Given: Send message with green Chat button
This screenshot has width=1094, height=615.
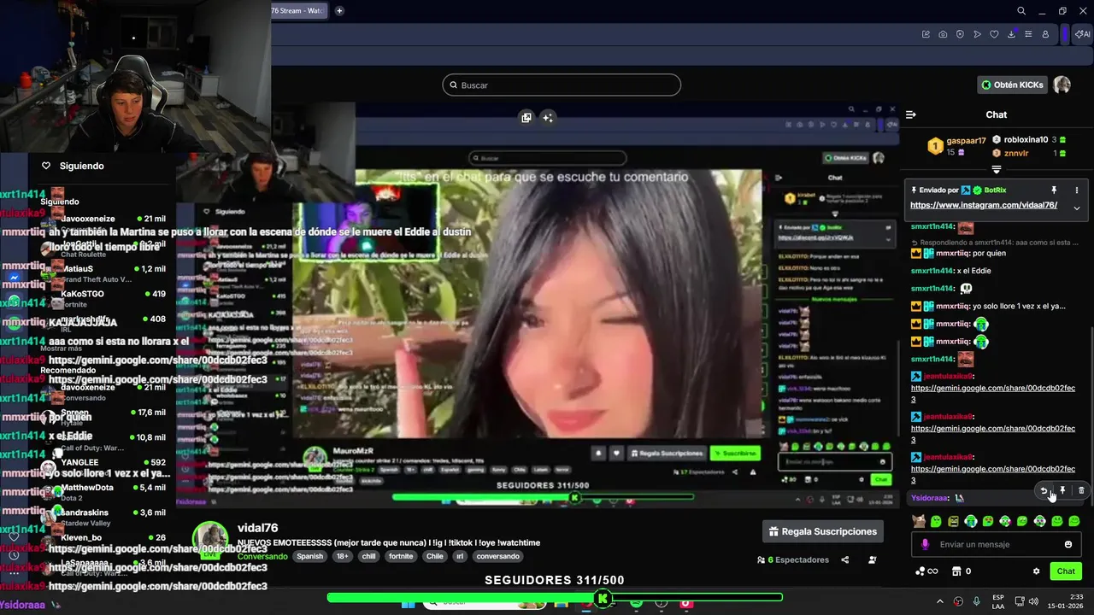Looking at the screenshot, I should pyautogui.click(x=1066, y=571).
